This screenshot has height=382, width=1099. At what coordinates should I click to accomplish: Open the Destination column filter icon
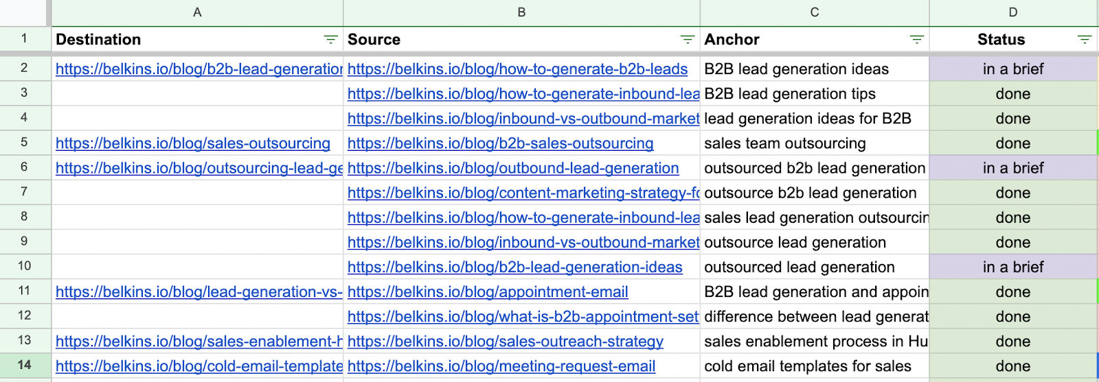330,40
